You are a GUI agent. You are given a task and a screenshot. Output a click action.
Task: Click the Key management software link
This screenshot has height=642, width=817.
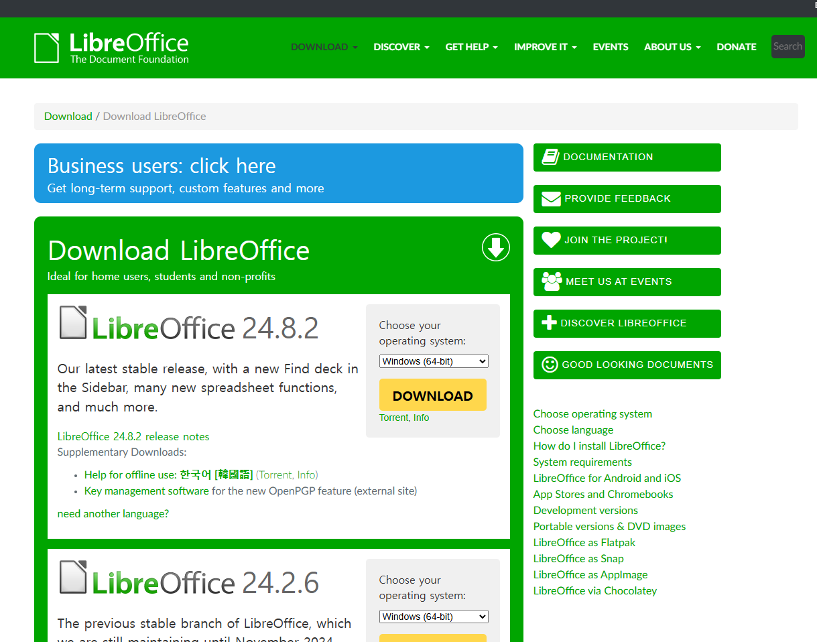147,491
